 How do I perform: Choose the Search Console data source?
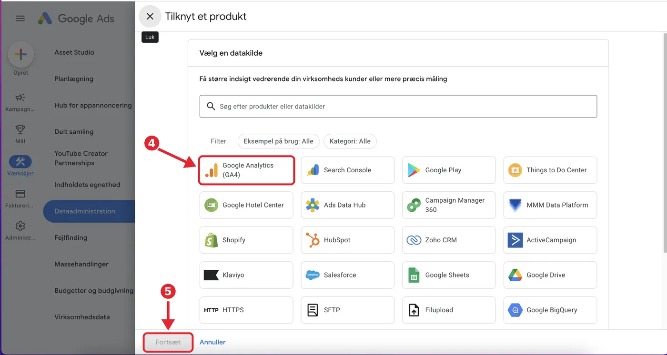[347, 170]
